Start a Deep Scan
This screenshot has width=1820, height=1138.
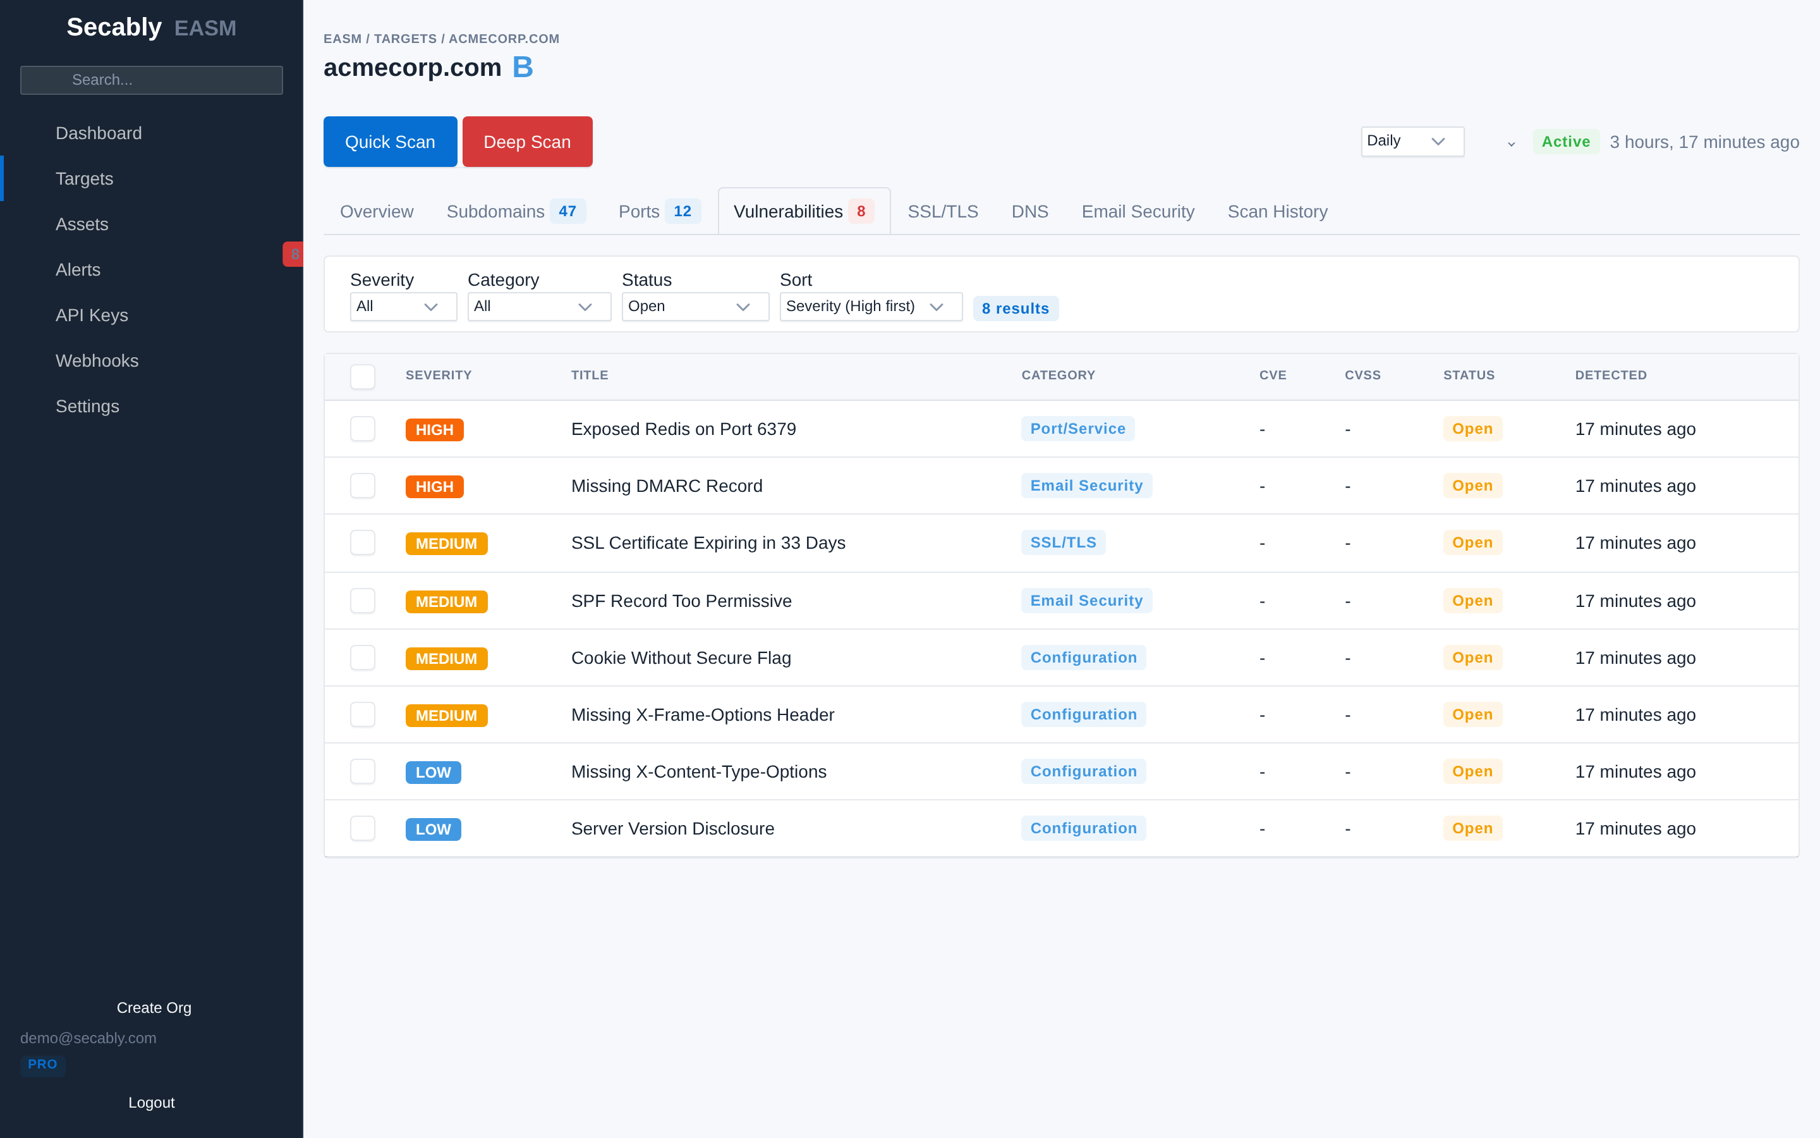point(526,142)
